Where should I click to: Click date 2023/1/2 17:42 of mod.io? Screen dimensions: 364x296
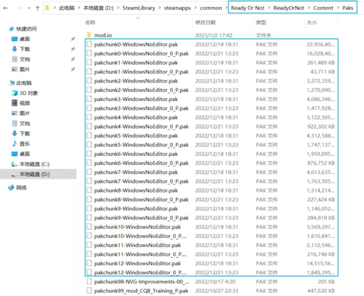click(213, 35)
